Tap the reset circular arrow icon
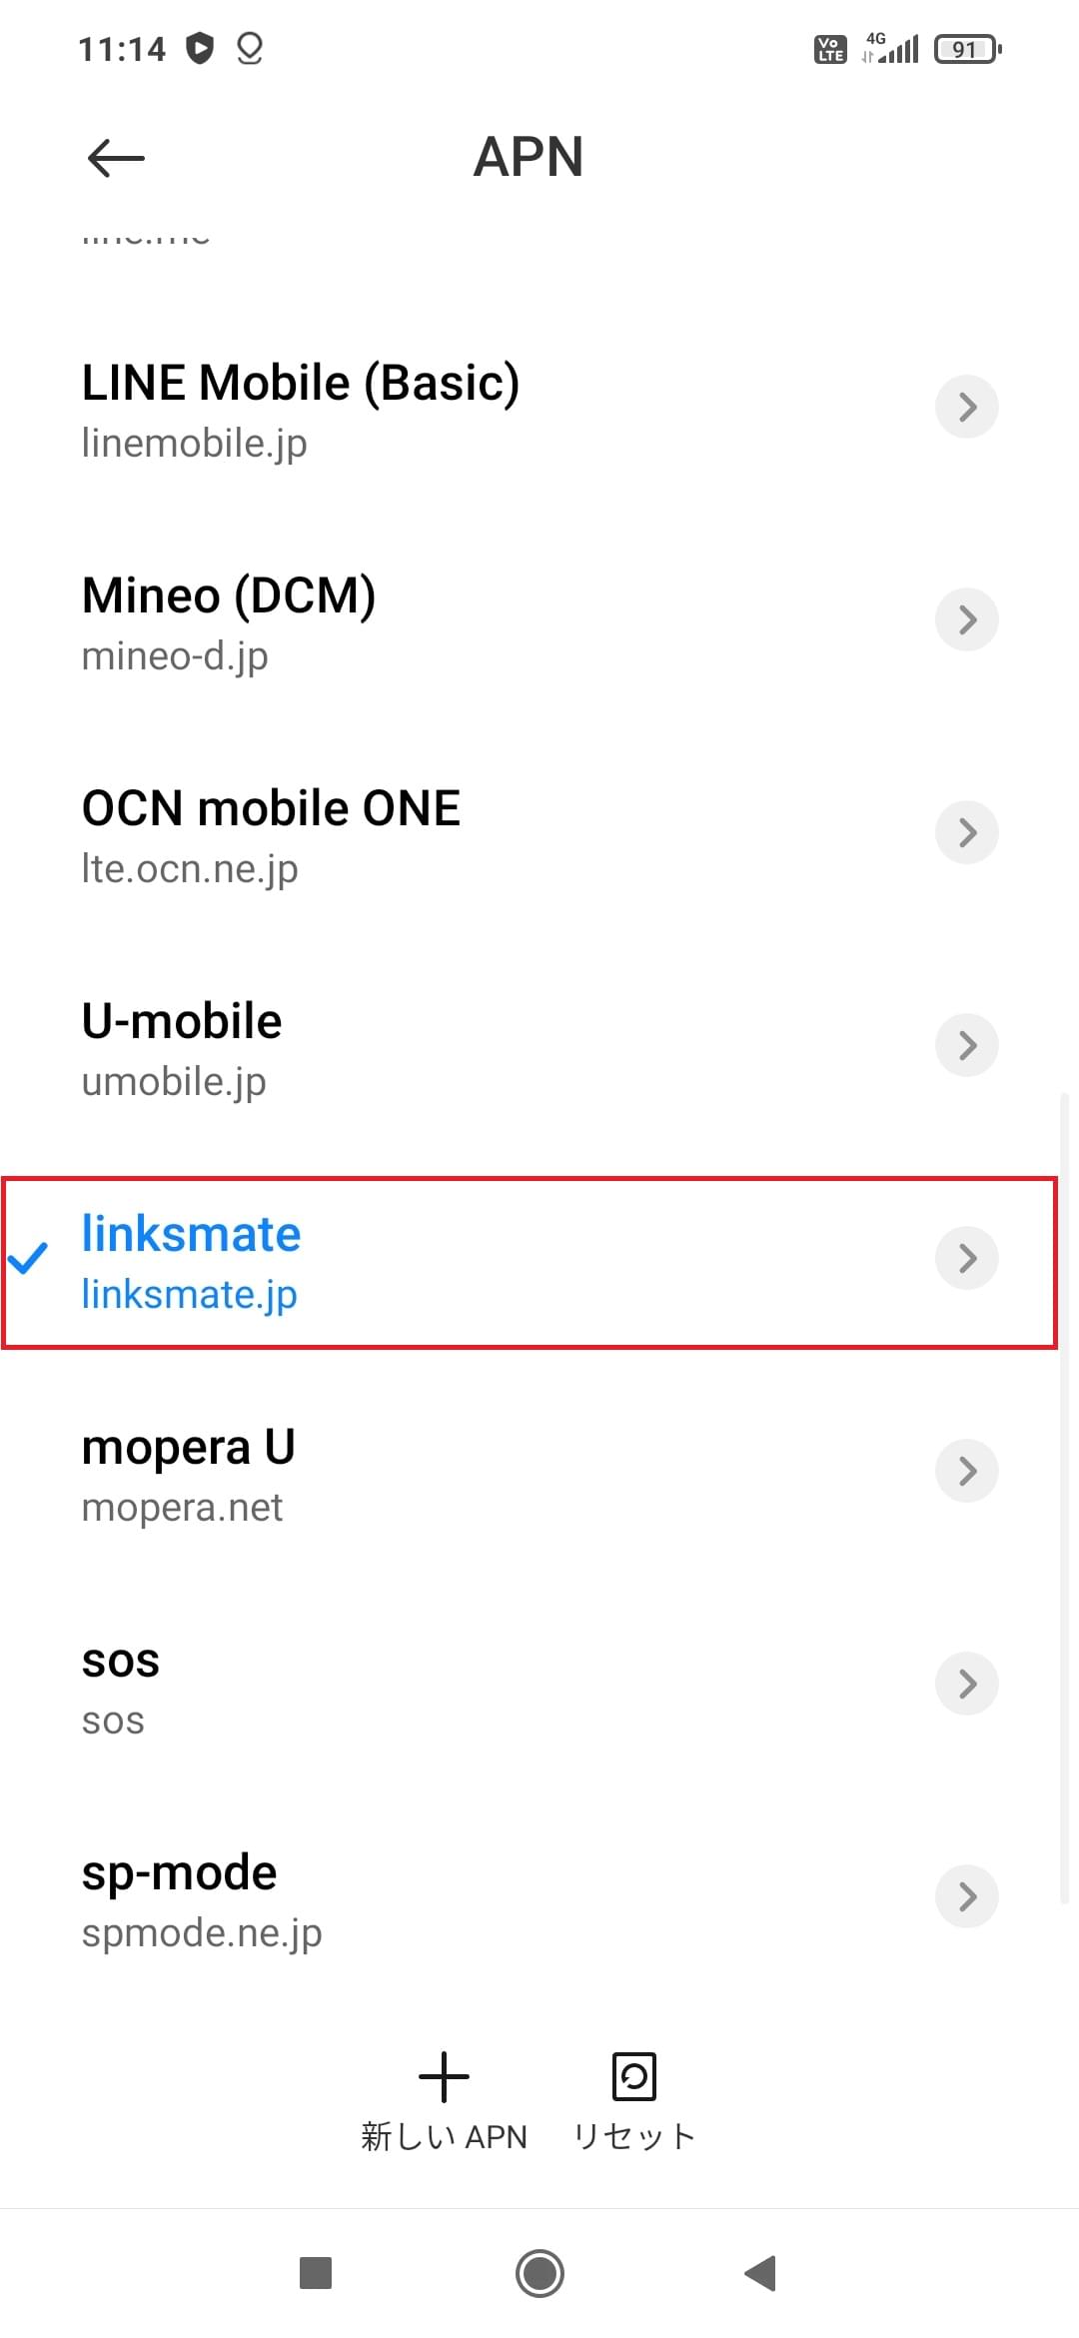Image resolution: width=1079 pixels, height=2338 pixels. click(x=633, y=2077)
